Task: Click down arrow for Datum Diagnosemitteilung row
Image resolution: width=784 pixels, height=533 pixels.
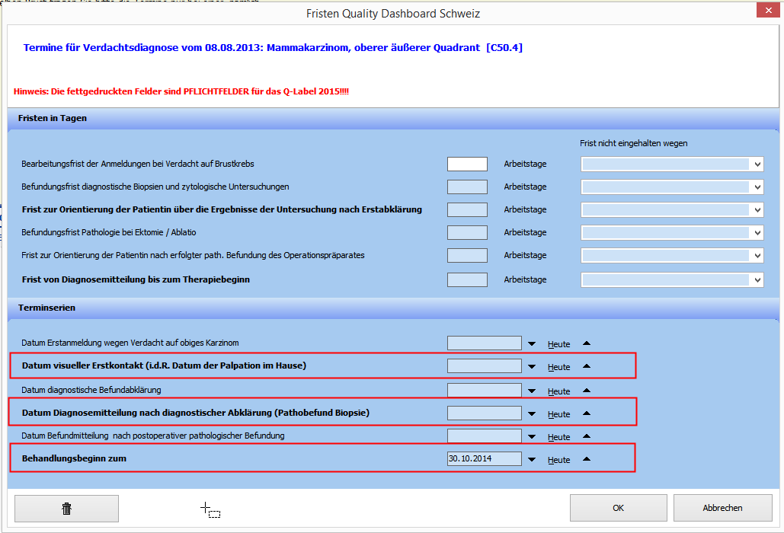Action: pos(532,413)
